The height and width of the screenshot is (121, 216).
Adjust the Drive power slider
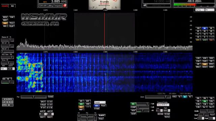(7, 63)
